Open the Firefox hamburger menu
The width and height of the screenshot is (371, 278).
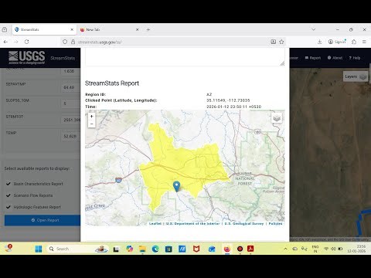click(x=364, y=42)
